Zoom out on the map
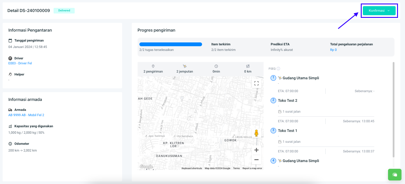The width and height of the screenshot is (405, 184). point(256,160)
